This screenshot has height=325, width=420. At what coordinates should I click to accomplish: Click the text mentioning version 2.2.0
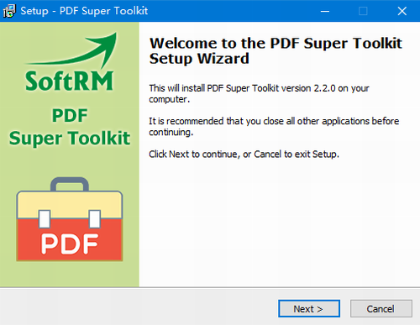[259, 93]
